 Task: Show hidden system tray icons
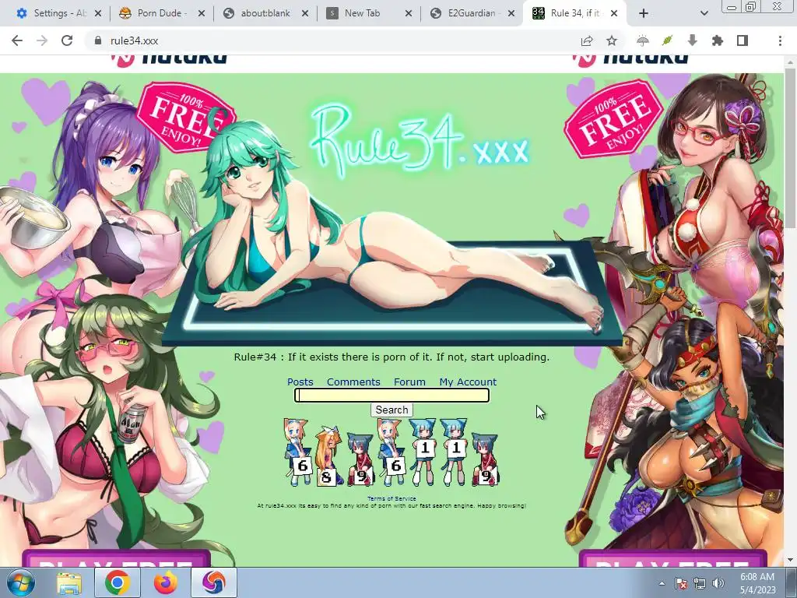(662, 583)
